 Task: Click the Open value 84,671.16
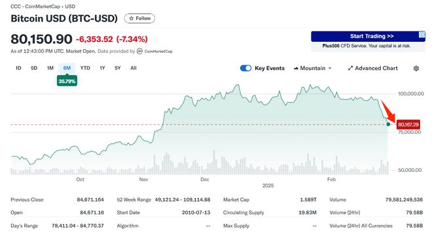92,212
